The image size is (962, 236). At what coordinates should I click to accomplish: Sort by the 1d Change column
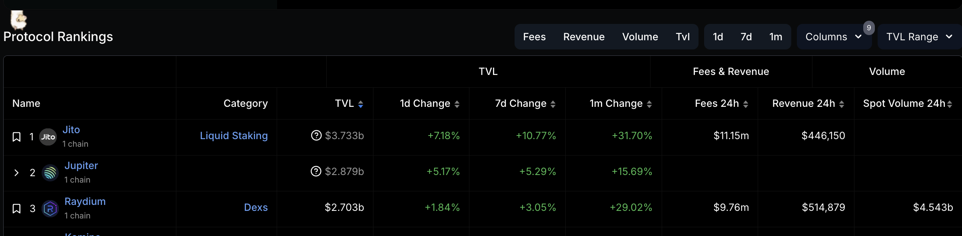[457, 104]
